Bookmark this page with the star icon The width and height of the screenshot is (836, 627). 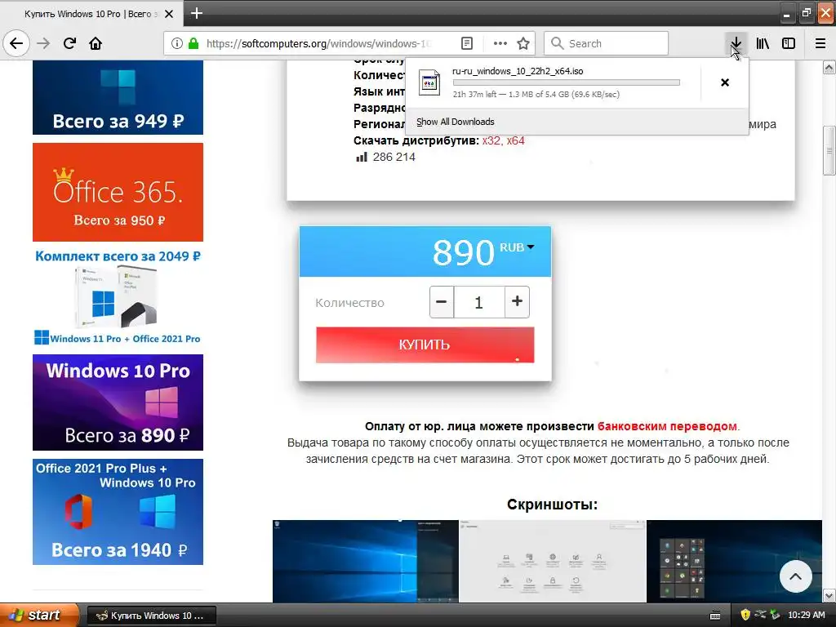(523, 43)
